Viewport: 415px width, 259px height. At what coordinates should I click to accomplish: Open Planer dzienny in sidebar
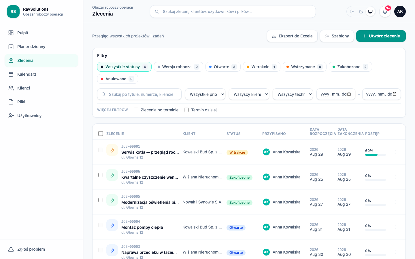tap(41, 47)
